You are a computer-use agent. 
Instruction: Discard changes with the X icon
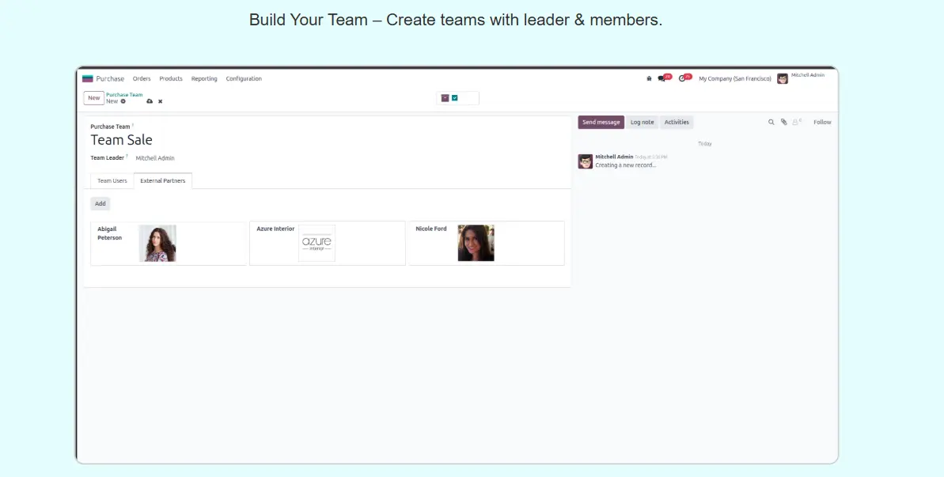[x=160, y=101]
